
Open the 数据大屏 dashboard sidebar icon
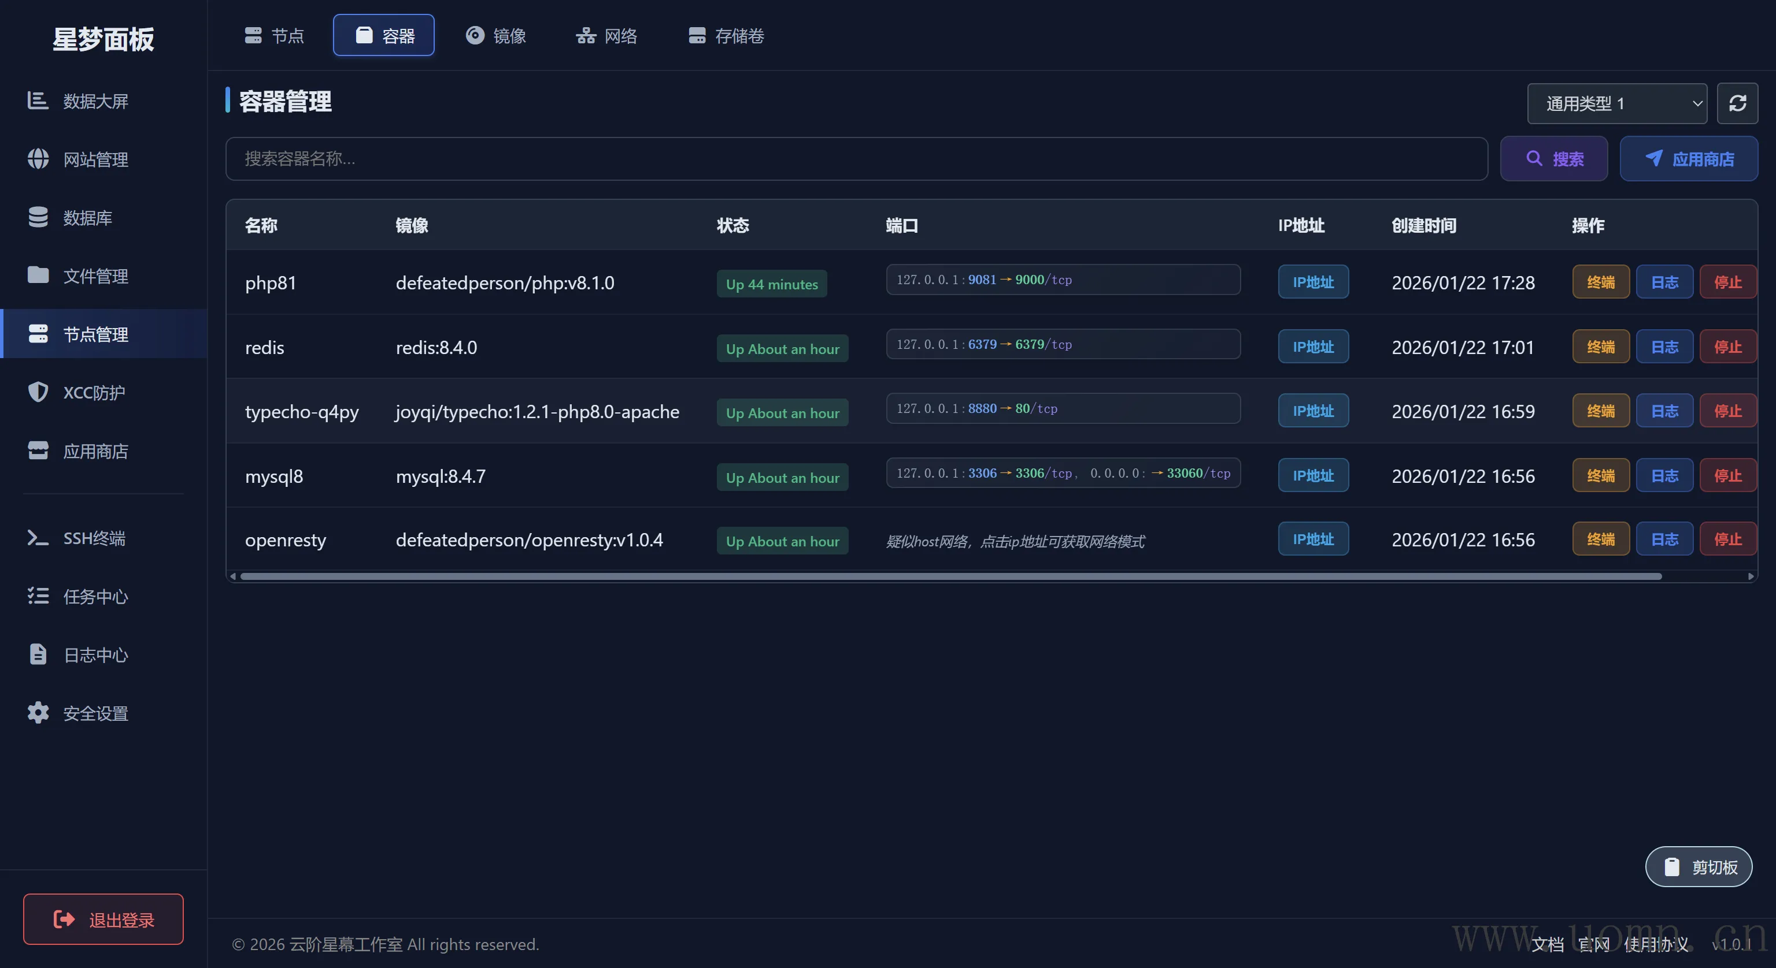pyautogui.click(x=38, y=100)
